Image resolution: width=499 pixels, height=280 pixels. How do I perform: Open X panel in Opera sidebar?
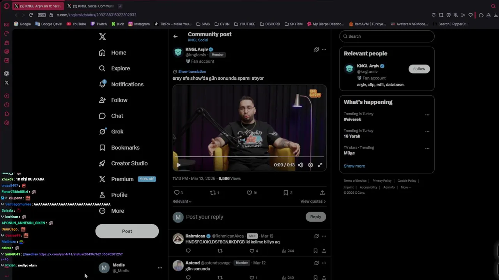[x=7, y=82]
